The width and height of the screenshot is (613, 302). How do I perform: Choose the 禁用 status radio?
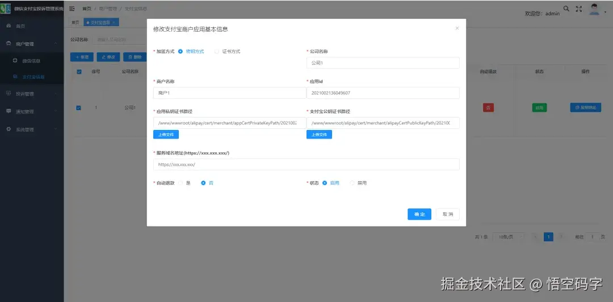[352, 183]
